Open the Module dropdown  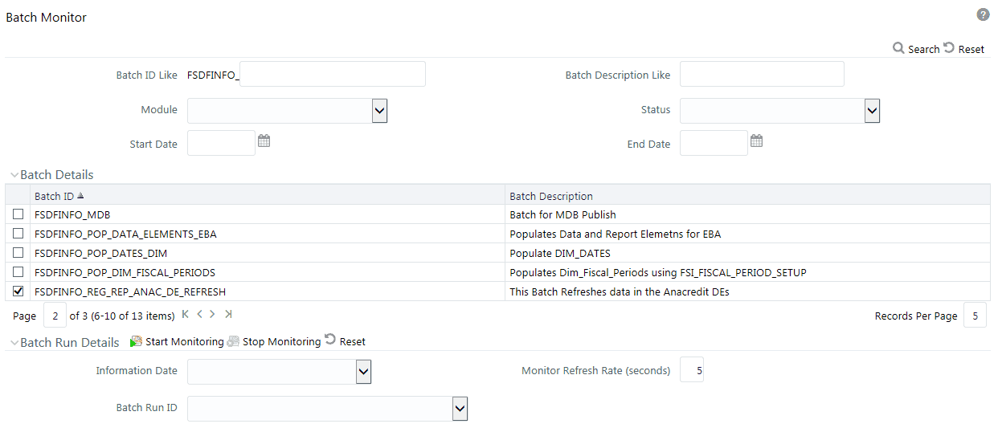pos(380,111)
